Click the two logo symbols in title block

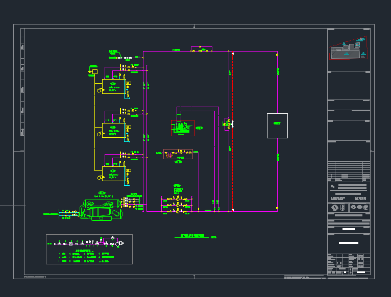[348, 207]
